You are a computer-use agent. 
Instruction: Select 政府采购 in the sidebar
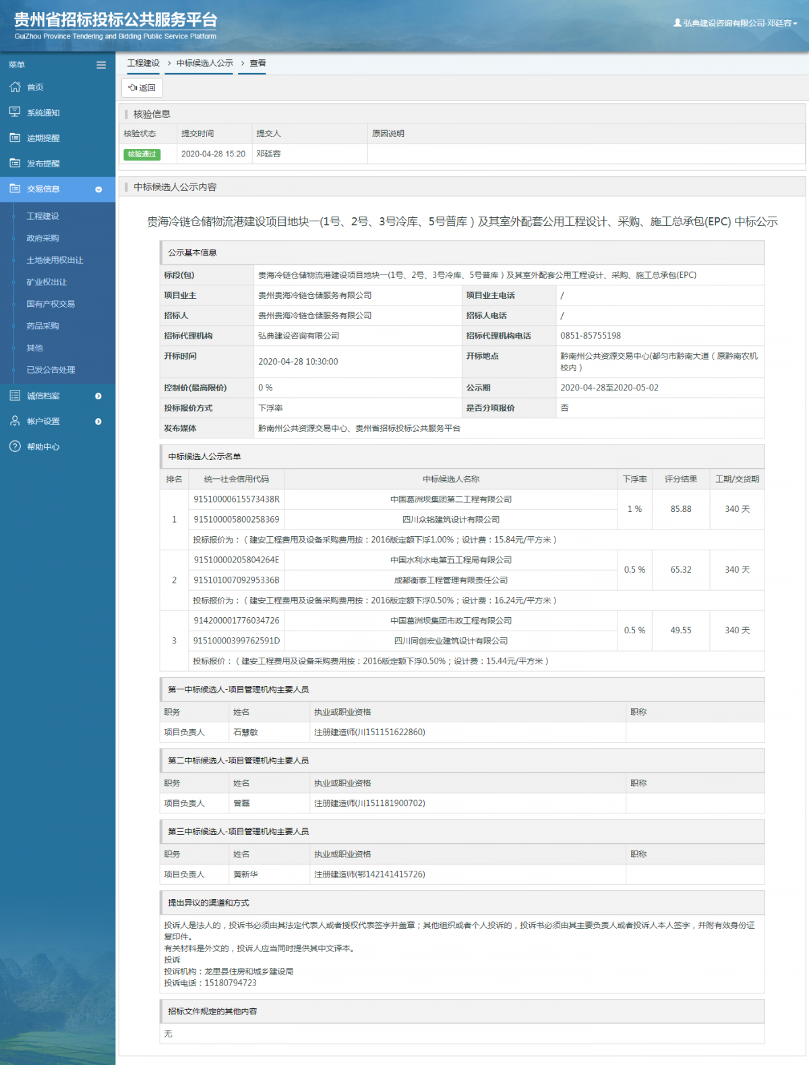[x=42, y=238]
